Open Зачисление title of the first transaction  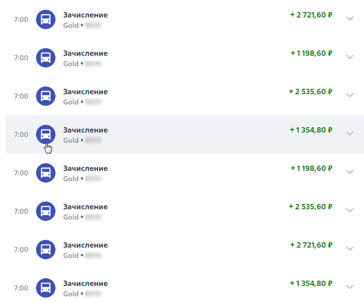[85, 15]
